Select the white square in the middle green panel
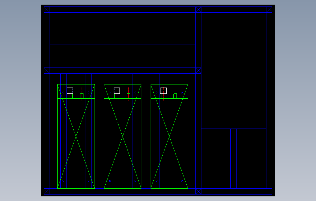This screenshot has width=316, height=201. 117,91
